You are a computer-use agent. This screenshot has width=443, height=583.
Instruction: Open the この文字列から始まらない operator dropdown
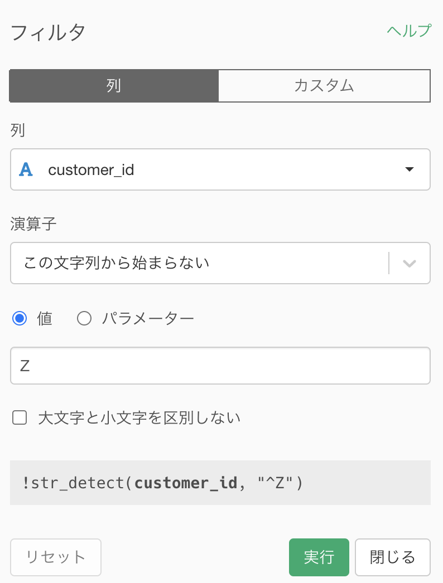[220, 263]
